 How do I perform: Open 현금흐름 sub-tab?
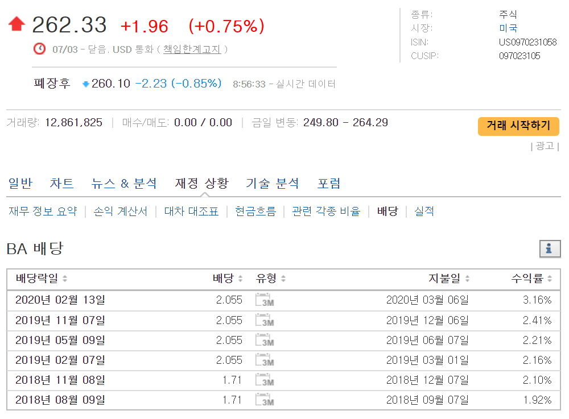[x=255, y=211]
